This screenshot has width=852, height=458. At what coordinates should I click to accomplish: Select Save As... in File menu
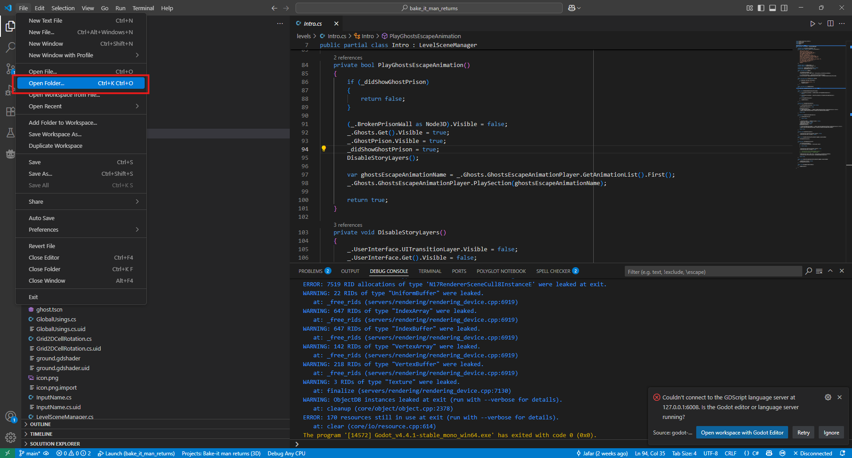(81, 174)
